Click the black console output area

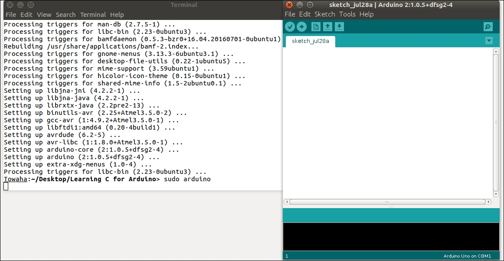[x=390, y=236]
